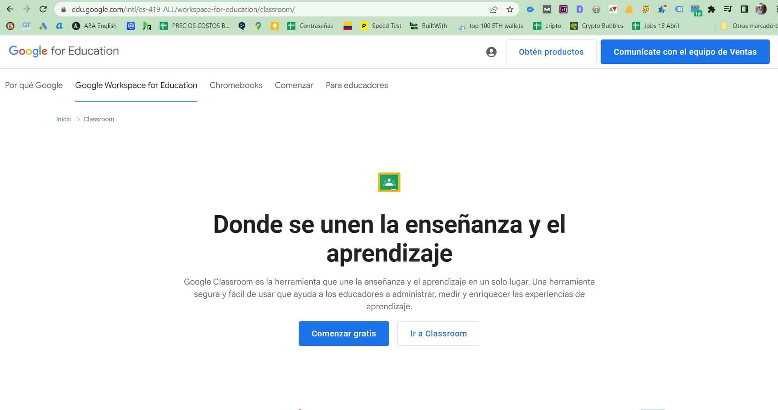Share this page from address bar
778x410 pixels.
coord(493,9)
